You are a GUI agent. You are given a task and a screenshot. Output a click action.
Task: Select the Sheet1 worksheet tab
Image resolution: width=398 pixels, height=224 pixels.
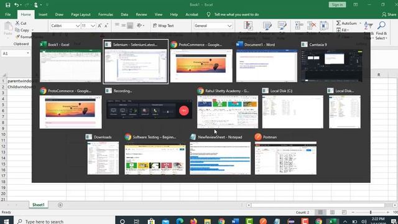point(39,205)
